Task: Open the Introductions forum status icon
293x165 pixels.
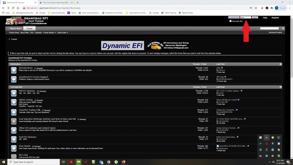Action: point(14,70)
